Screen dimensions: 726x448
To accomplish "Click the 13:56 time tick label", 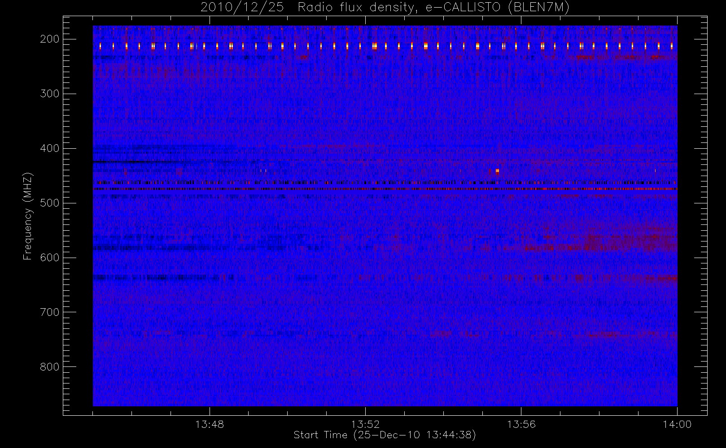I will click(521, 424).
